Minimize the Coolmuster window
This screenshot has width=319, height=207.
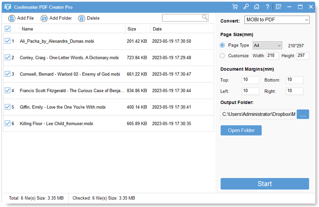[289, 7]
